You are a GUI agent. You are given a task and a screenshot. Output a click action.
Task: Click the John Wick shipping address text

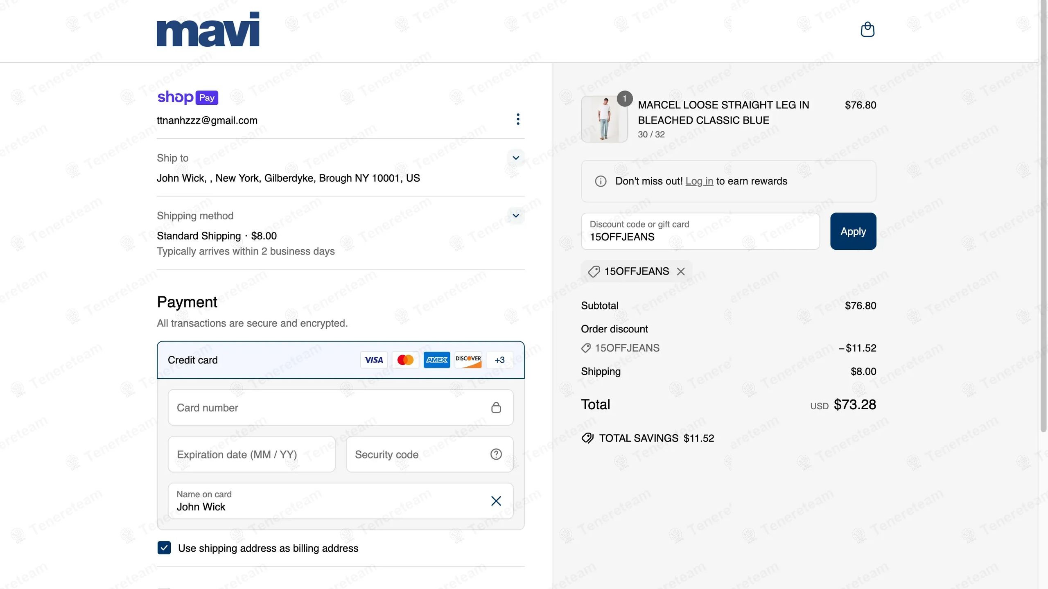click(288, 178)
